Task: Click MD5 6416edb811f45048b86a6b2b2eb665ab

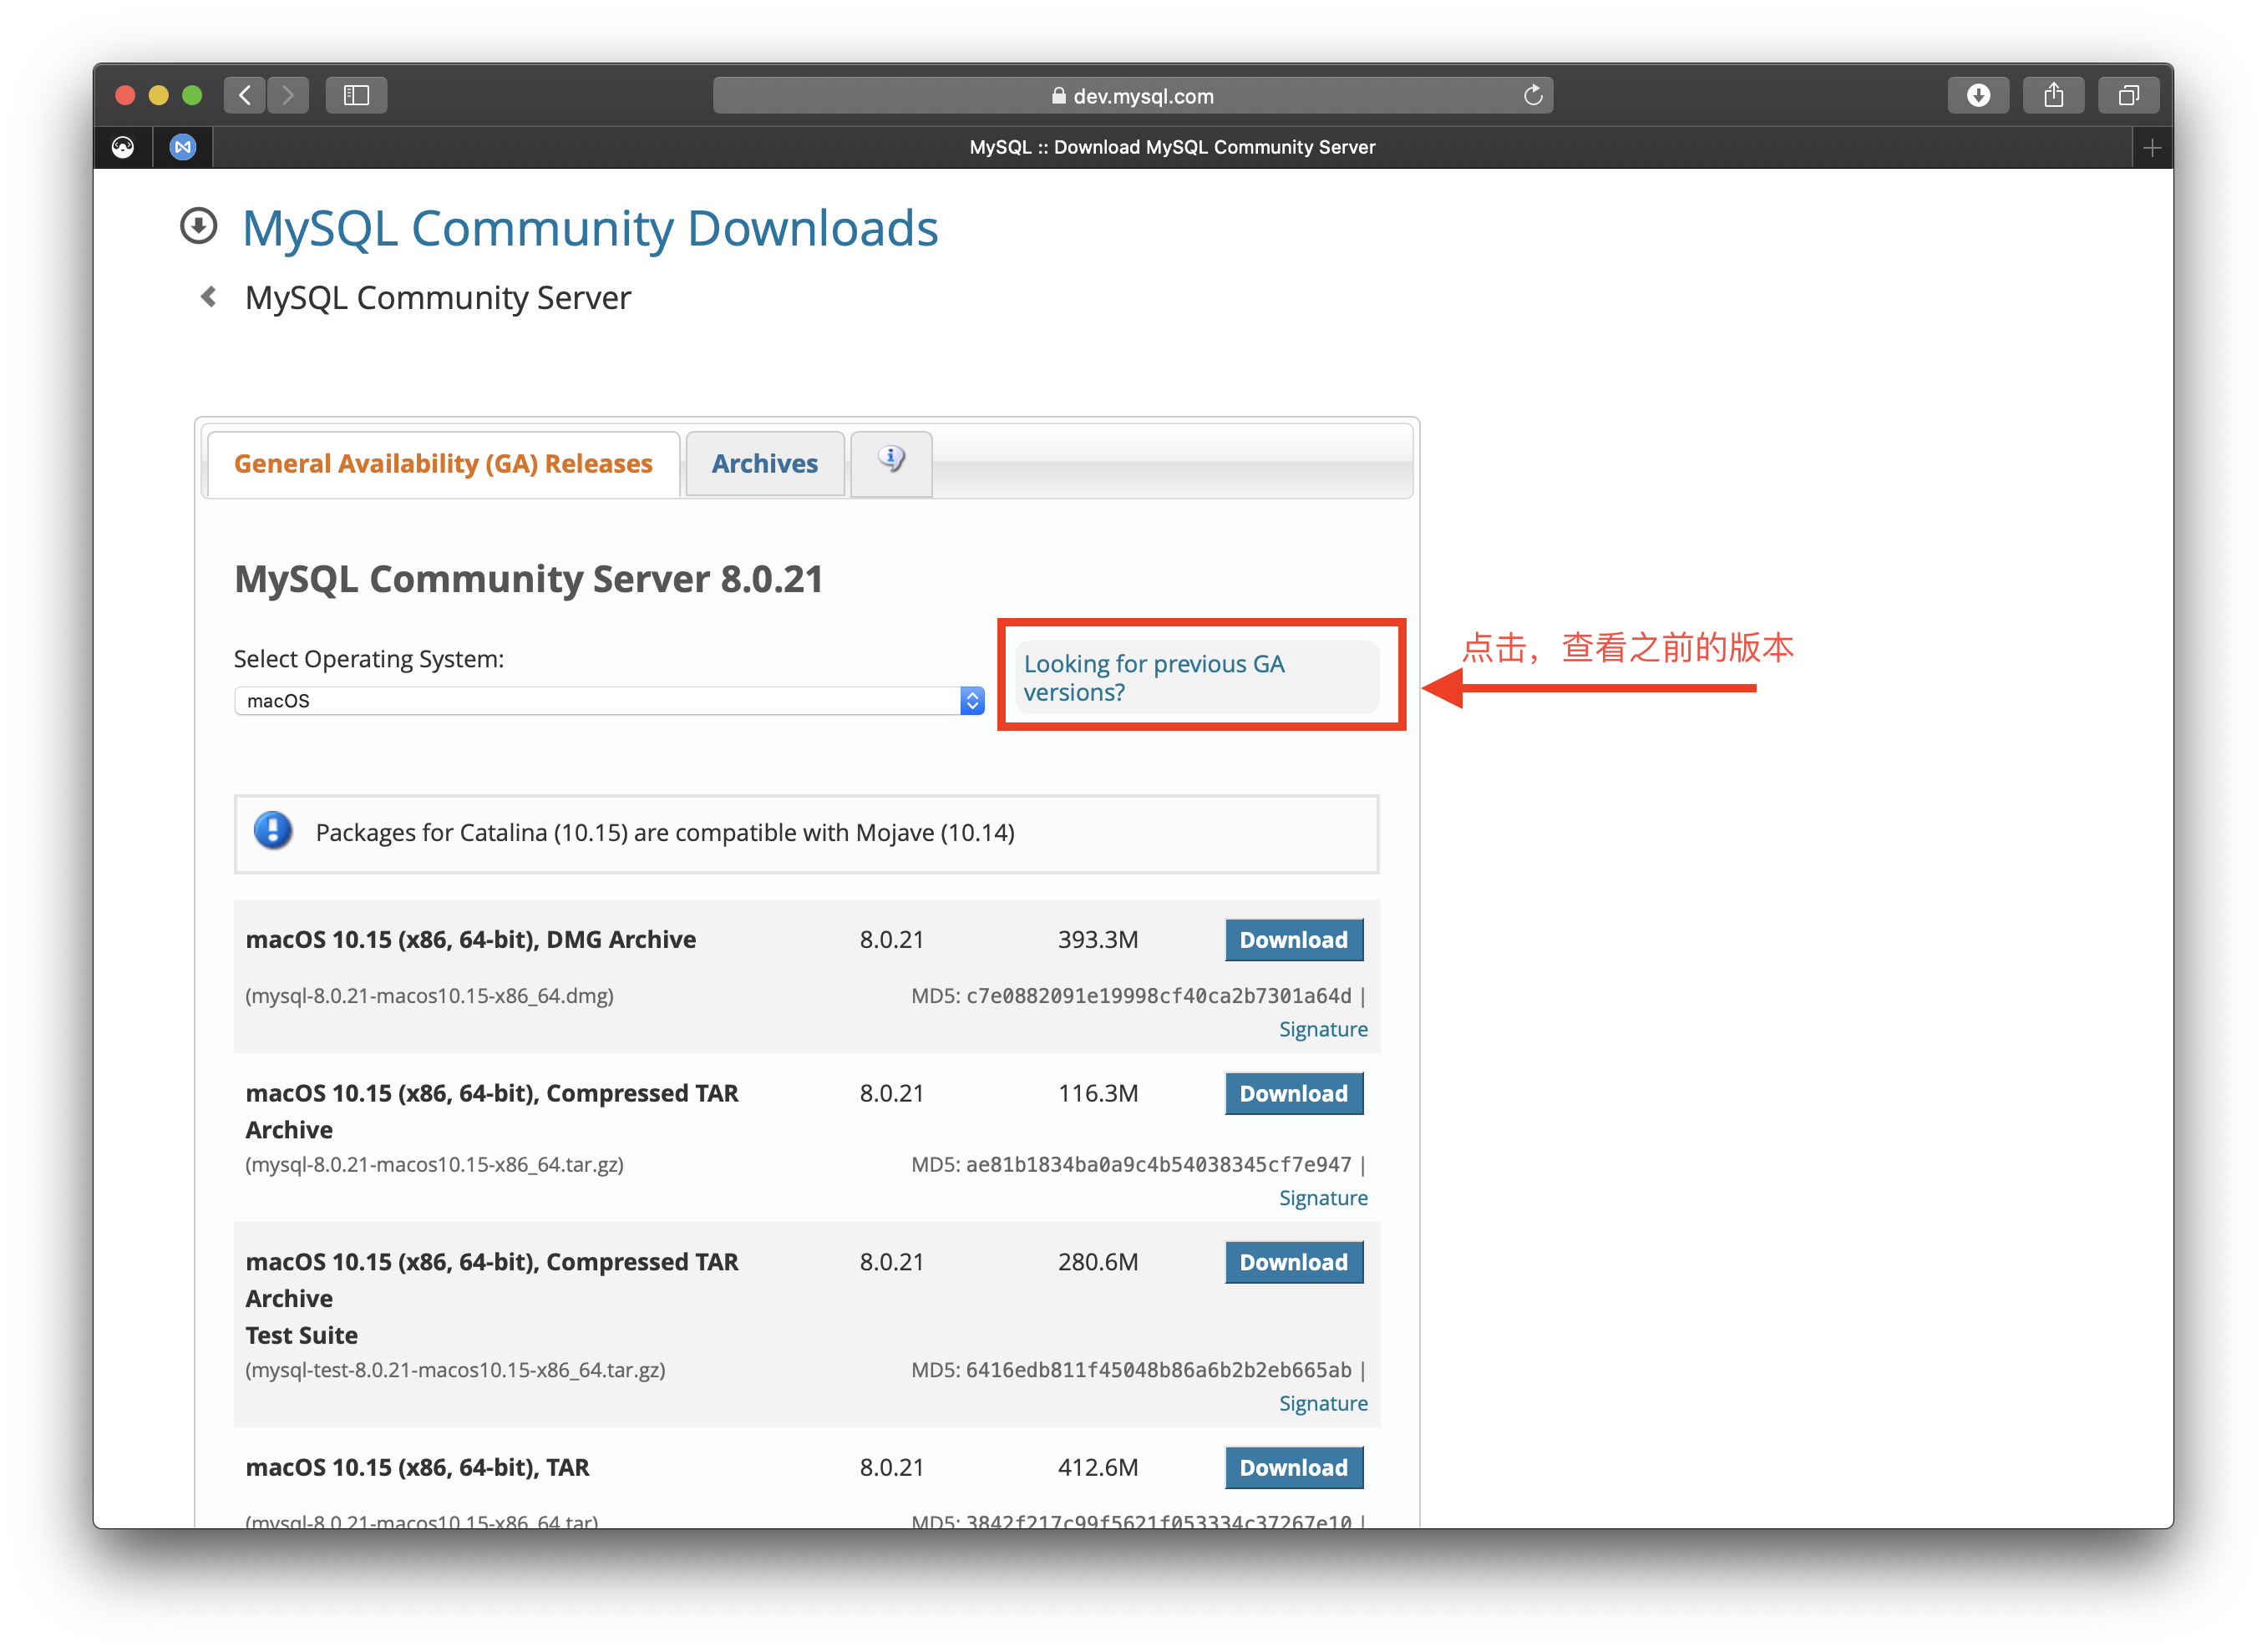Action: (x=1158, y=1370)
